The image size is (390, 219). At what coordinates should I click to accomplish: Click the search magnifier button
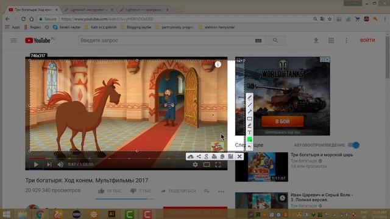pos(275,40)
